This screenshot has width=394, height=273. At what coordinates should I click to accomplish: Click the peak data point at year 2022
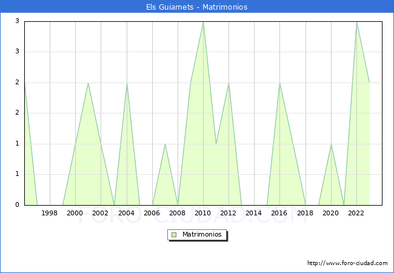point(356,22)
